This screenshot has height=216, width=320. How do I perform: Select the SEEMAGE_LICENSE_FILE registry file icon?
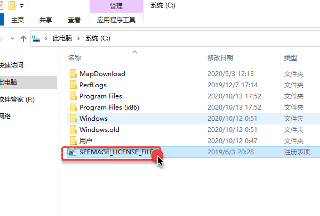tap(72, 152)
